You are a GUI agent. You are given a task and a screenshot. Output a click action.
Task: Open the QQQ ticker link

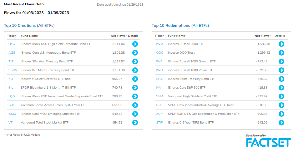tap(160, 53)
